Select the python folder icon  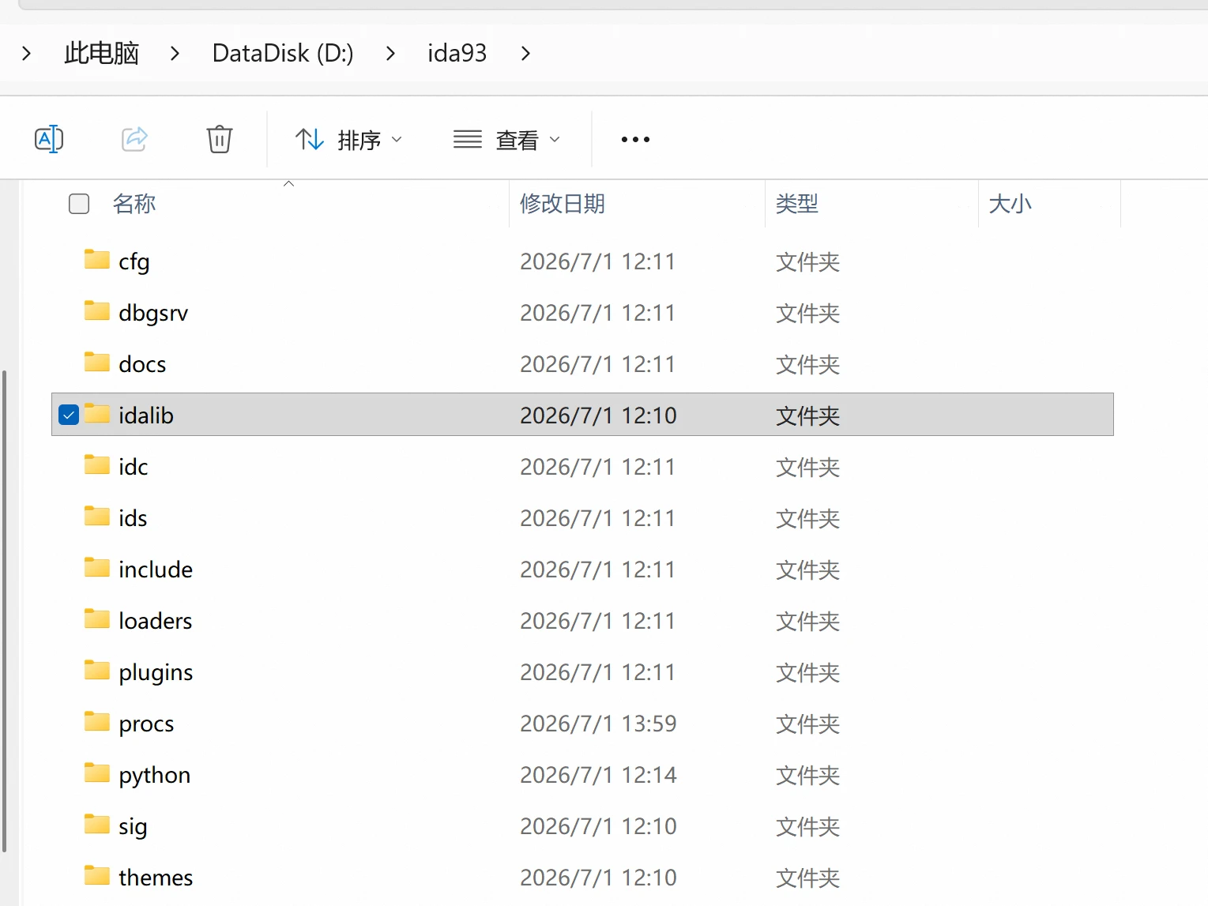[97, 773]
